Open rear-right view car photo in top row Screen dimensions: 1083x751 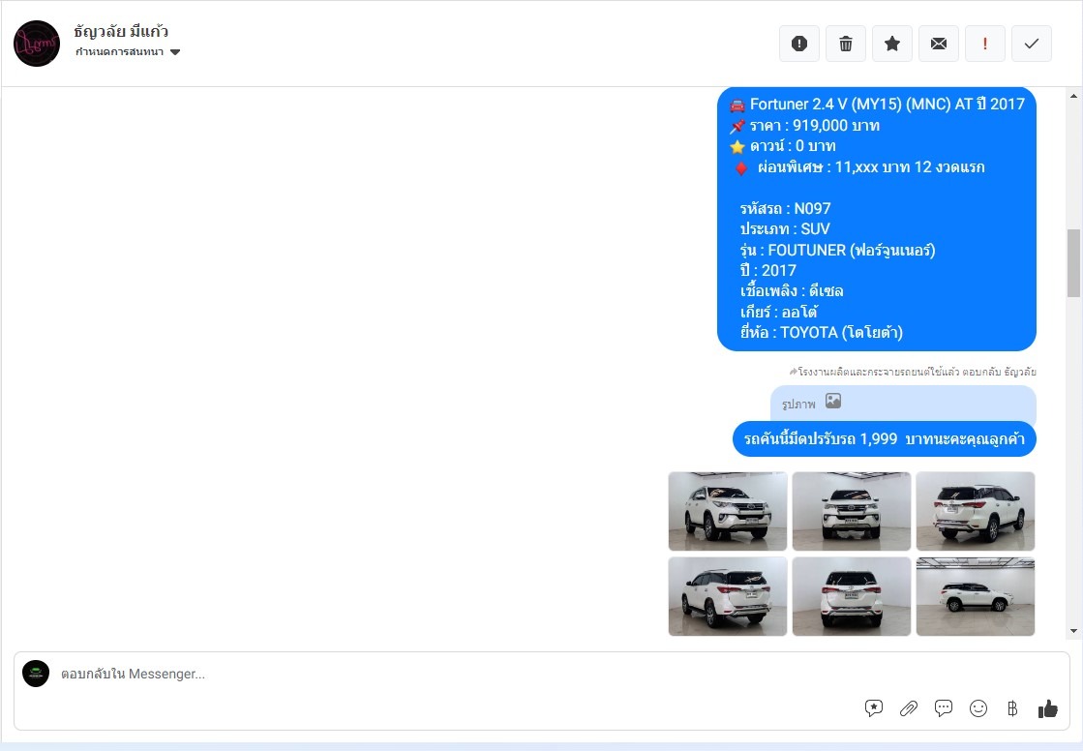(976, 511)
